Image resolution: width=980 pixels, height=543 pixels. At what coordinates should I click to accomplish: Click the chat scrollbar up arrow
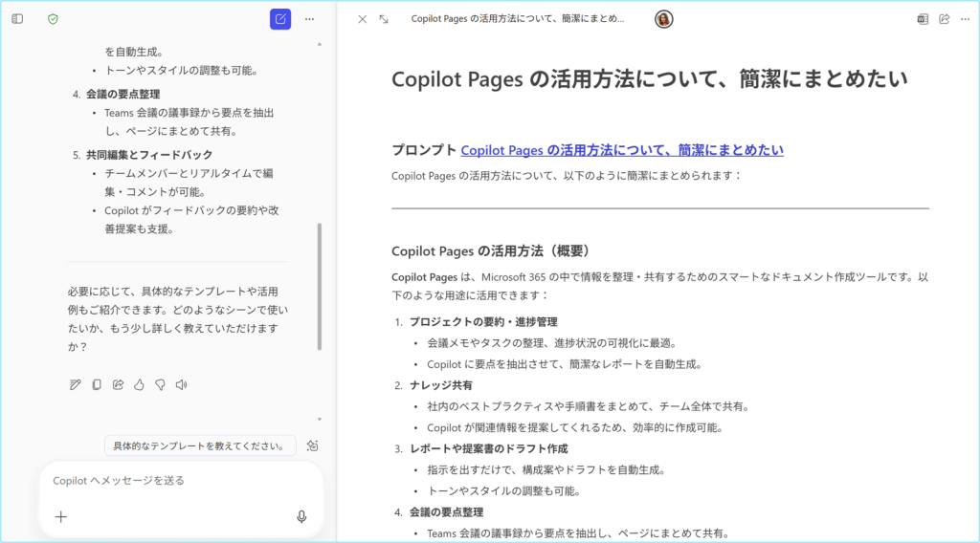pyautogui.click(x=320, y=44)
